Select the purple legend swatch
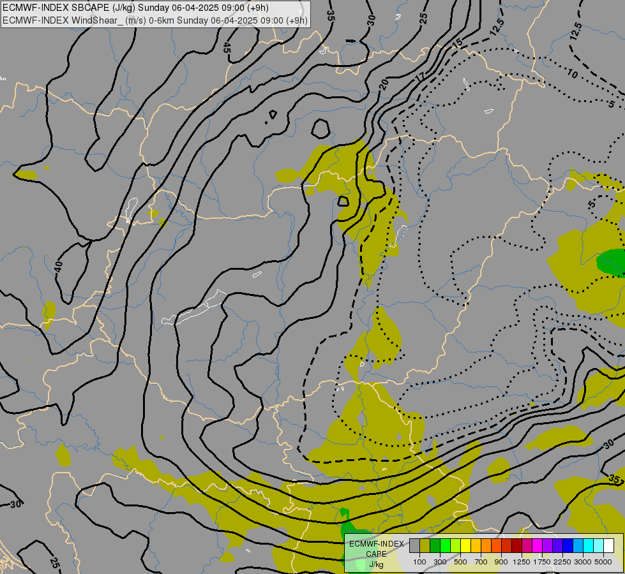The width and height of the screenshot is (625, 574). (547, 546)
